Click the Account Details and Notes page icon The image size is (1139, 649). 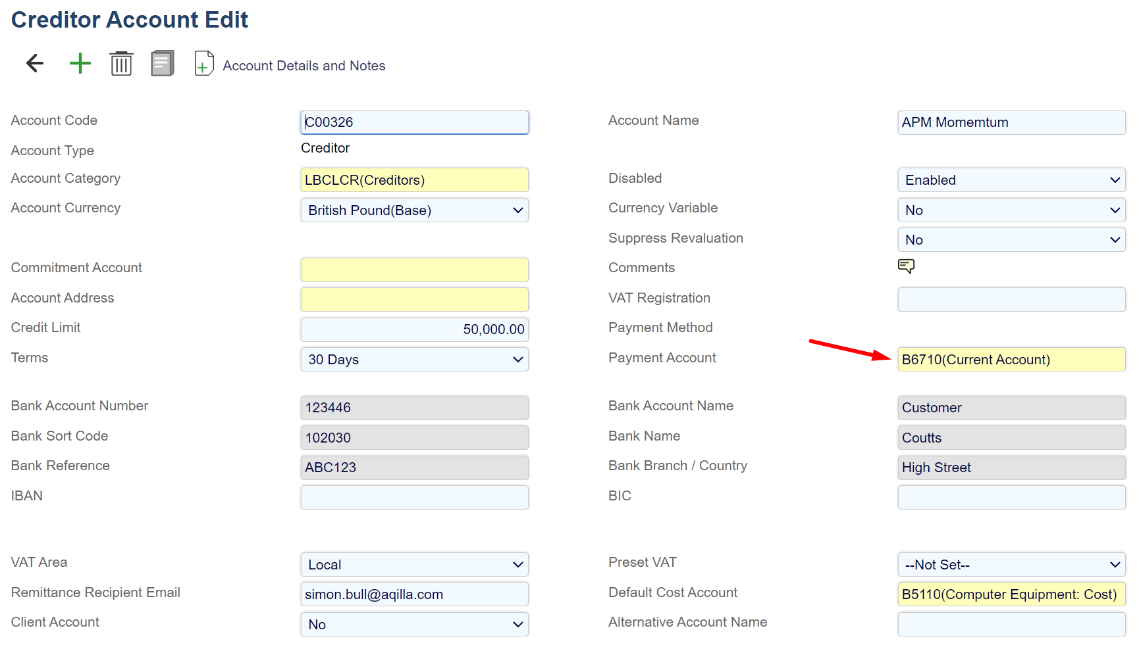coord(204,63)
